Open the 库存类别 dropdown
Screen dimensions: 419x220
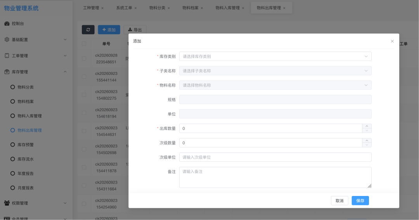pos(275,56)
